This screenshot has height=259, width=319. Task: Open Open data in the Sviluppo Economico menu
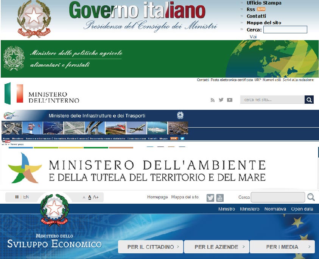(302, 209)
